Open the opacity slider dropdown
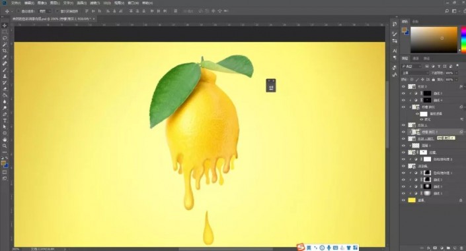Viewport: 466px width, 251px height. [457, 73]
